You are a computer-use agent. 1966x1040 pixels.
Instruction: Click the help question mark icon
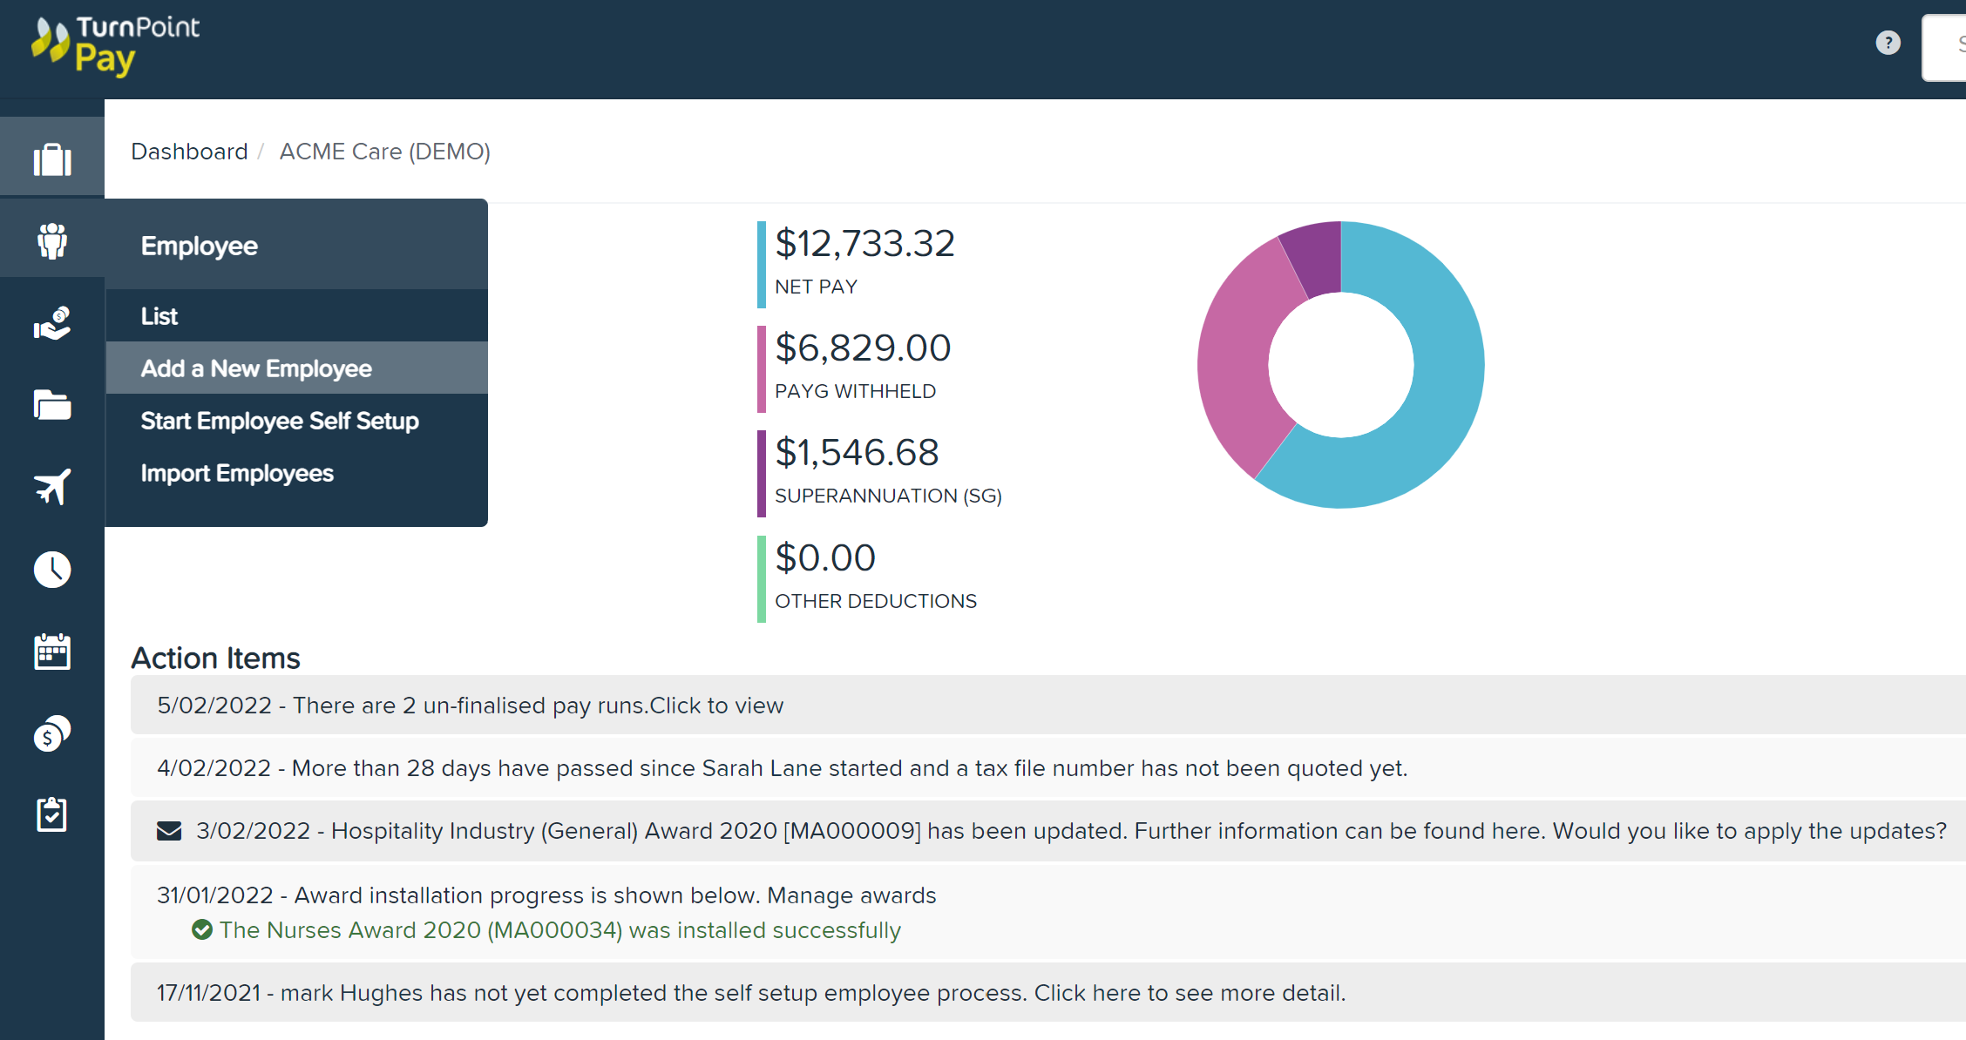click(x=1887, y=42)
